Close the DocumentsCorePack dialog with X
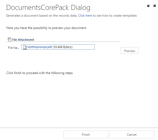The image size is (158, 140). pos(155,6)
